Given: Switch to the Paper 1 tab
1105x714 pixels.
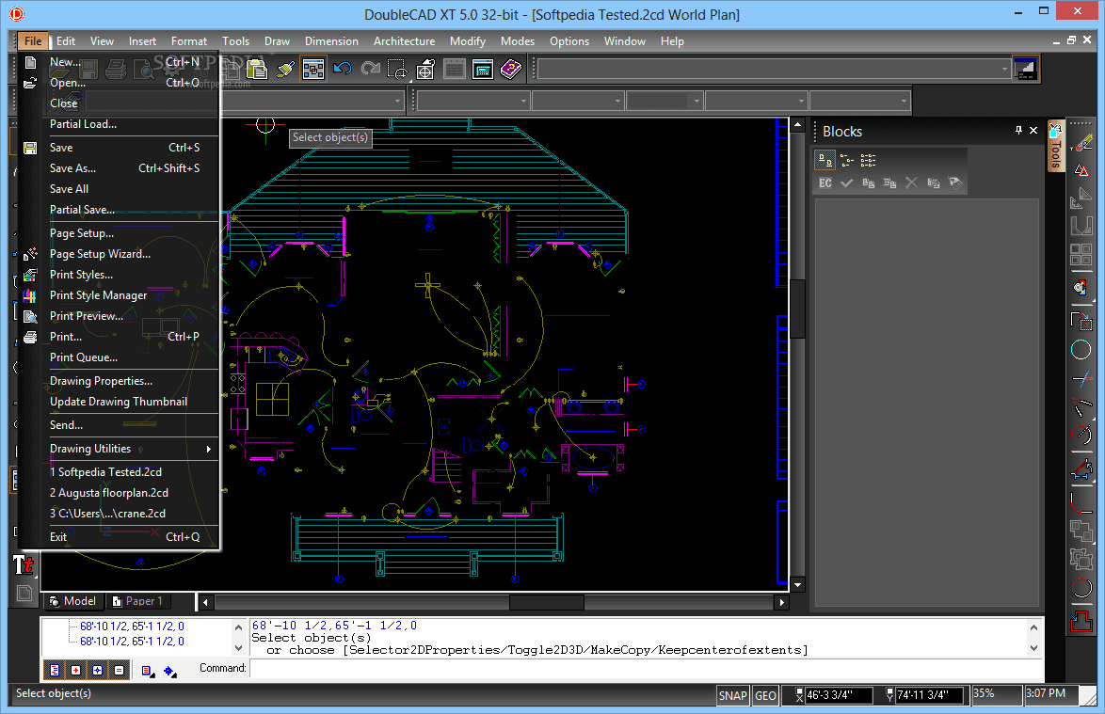Looking at the screenshot, I should coord(137,601).
